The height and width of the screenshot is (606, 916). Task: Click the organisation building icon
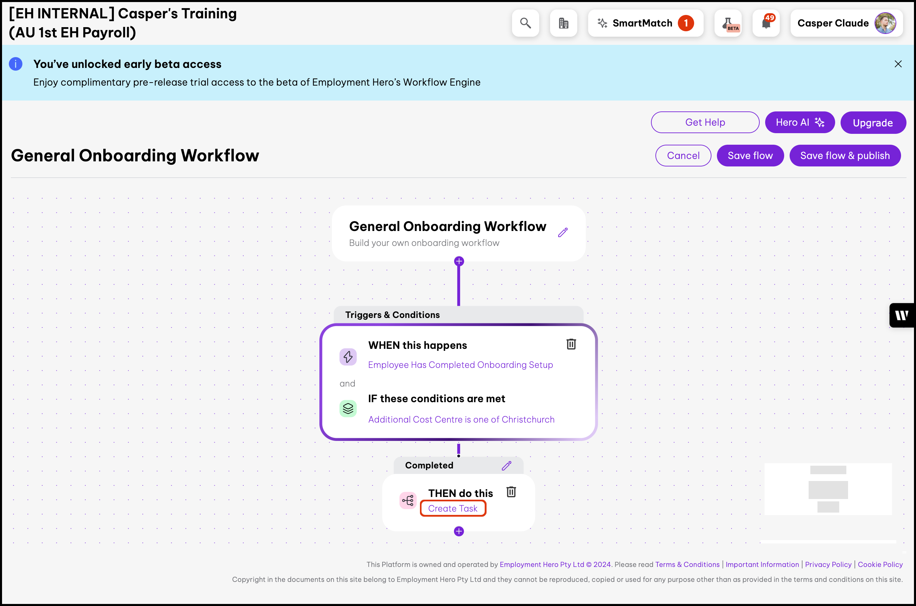[x=564, y=23]
